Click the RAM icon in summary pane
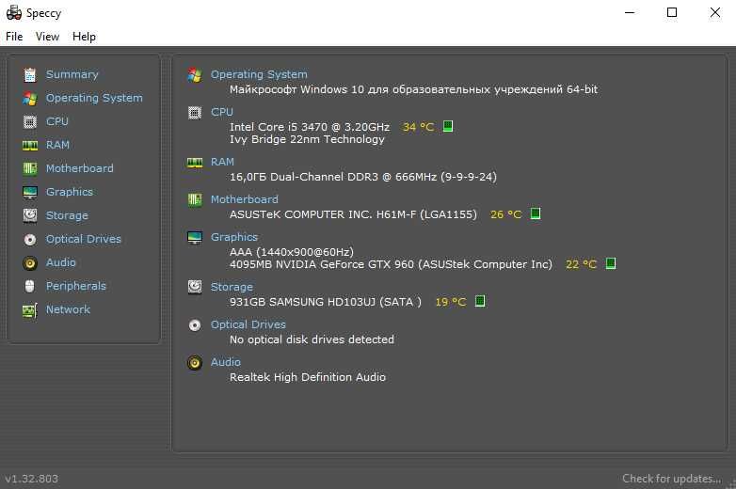736x489 pixels. 195,163
